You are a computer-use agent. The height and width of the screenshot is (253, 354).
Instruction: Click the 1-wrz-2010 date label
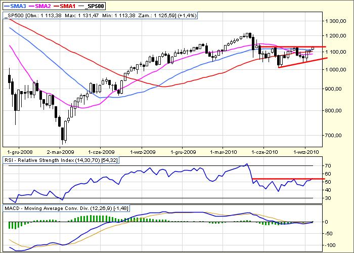pos(306,152)
